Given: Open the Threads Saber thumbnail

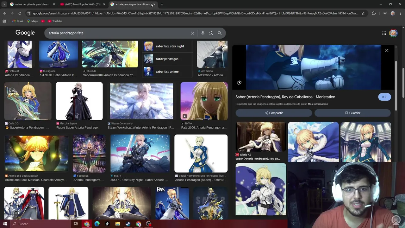Looking at the screenshot, I should 110,54.
